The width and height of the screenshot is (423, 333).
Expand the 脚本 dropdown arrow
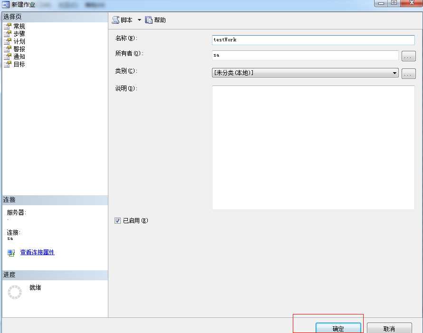point(139,20)
